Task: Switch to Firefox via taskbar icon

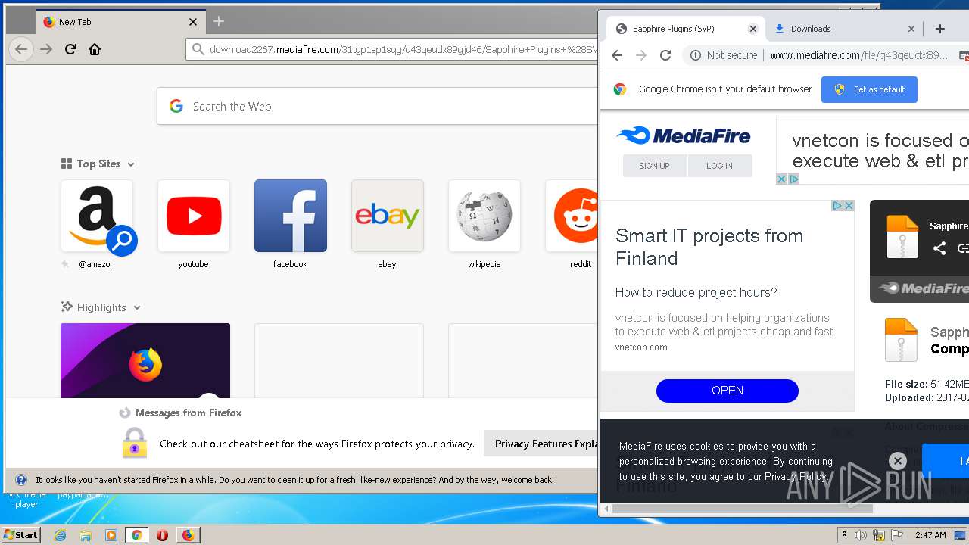Action: 188,535
